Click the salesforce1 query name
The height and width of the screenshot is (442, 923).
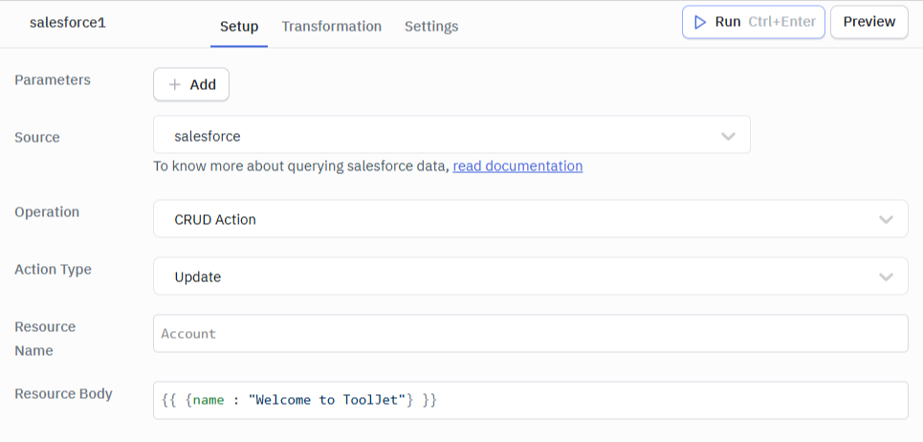tap(68, 22)
